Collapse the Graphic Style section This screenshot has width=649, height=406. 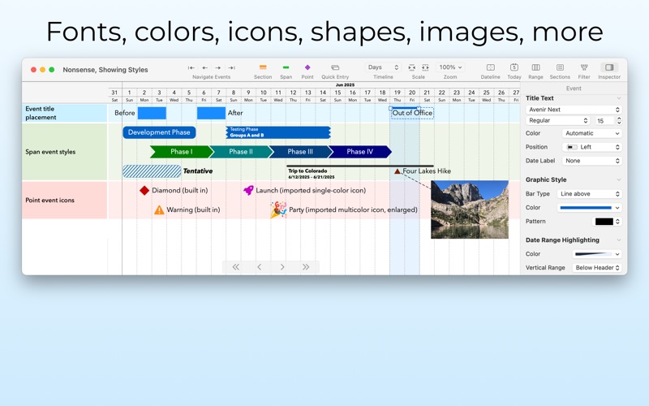click(619, 179)
